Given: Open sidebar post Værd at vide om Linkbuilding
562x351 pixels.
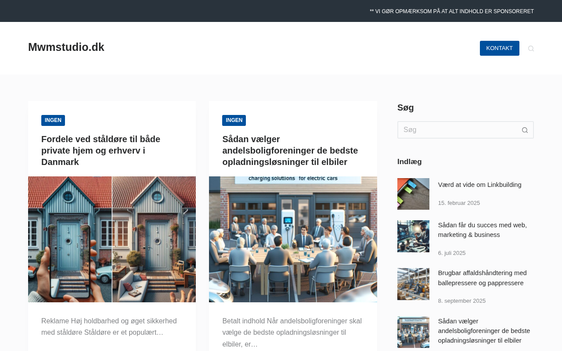Looking at the screenshot, I should click(x=480, y=185).
